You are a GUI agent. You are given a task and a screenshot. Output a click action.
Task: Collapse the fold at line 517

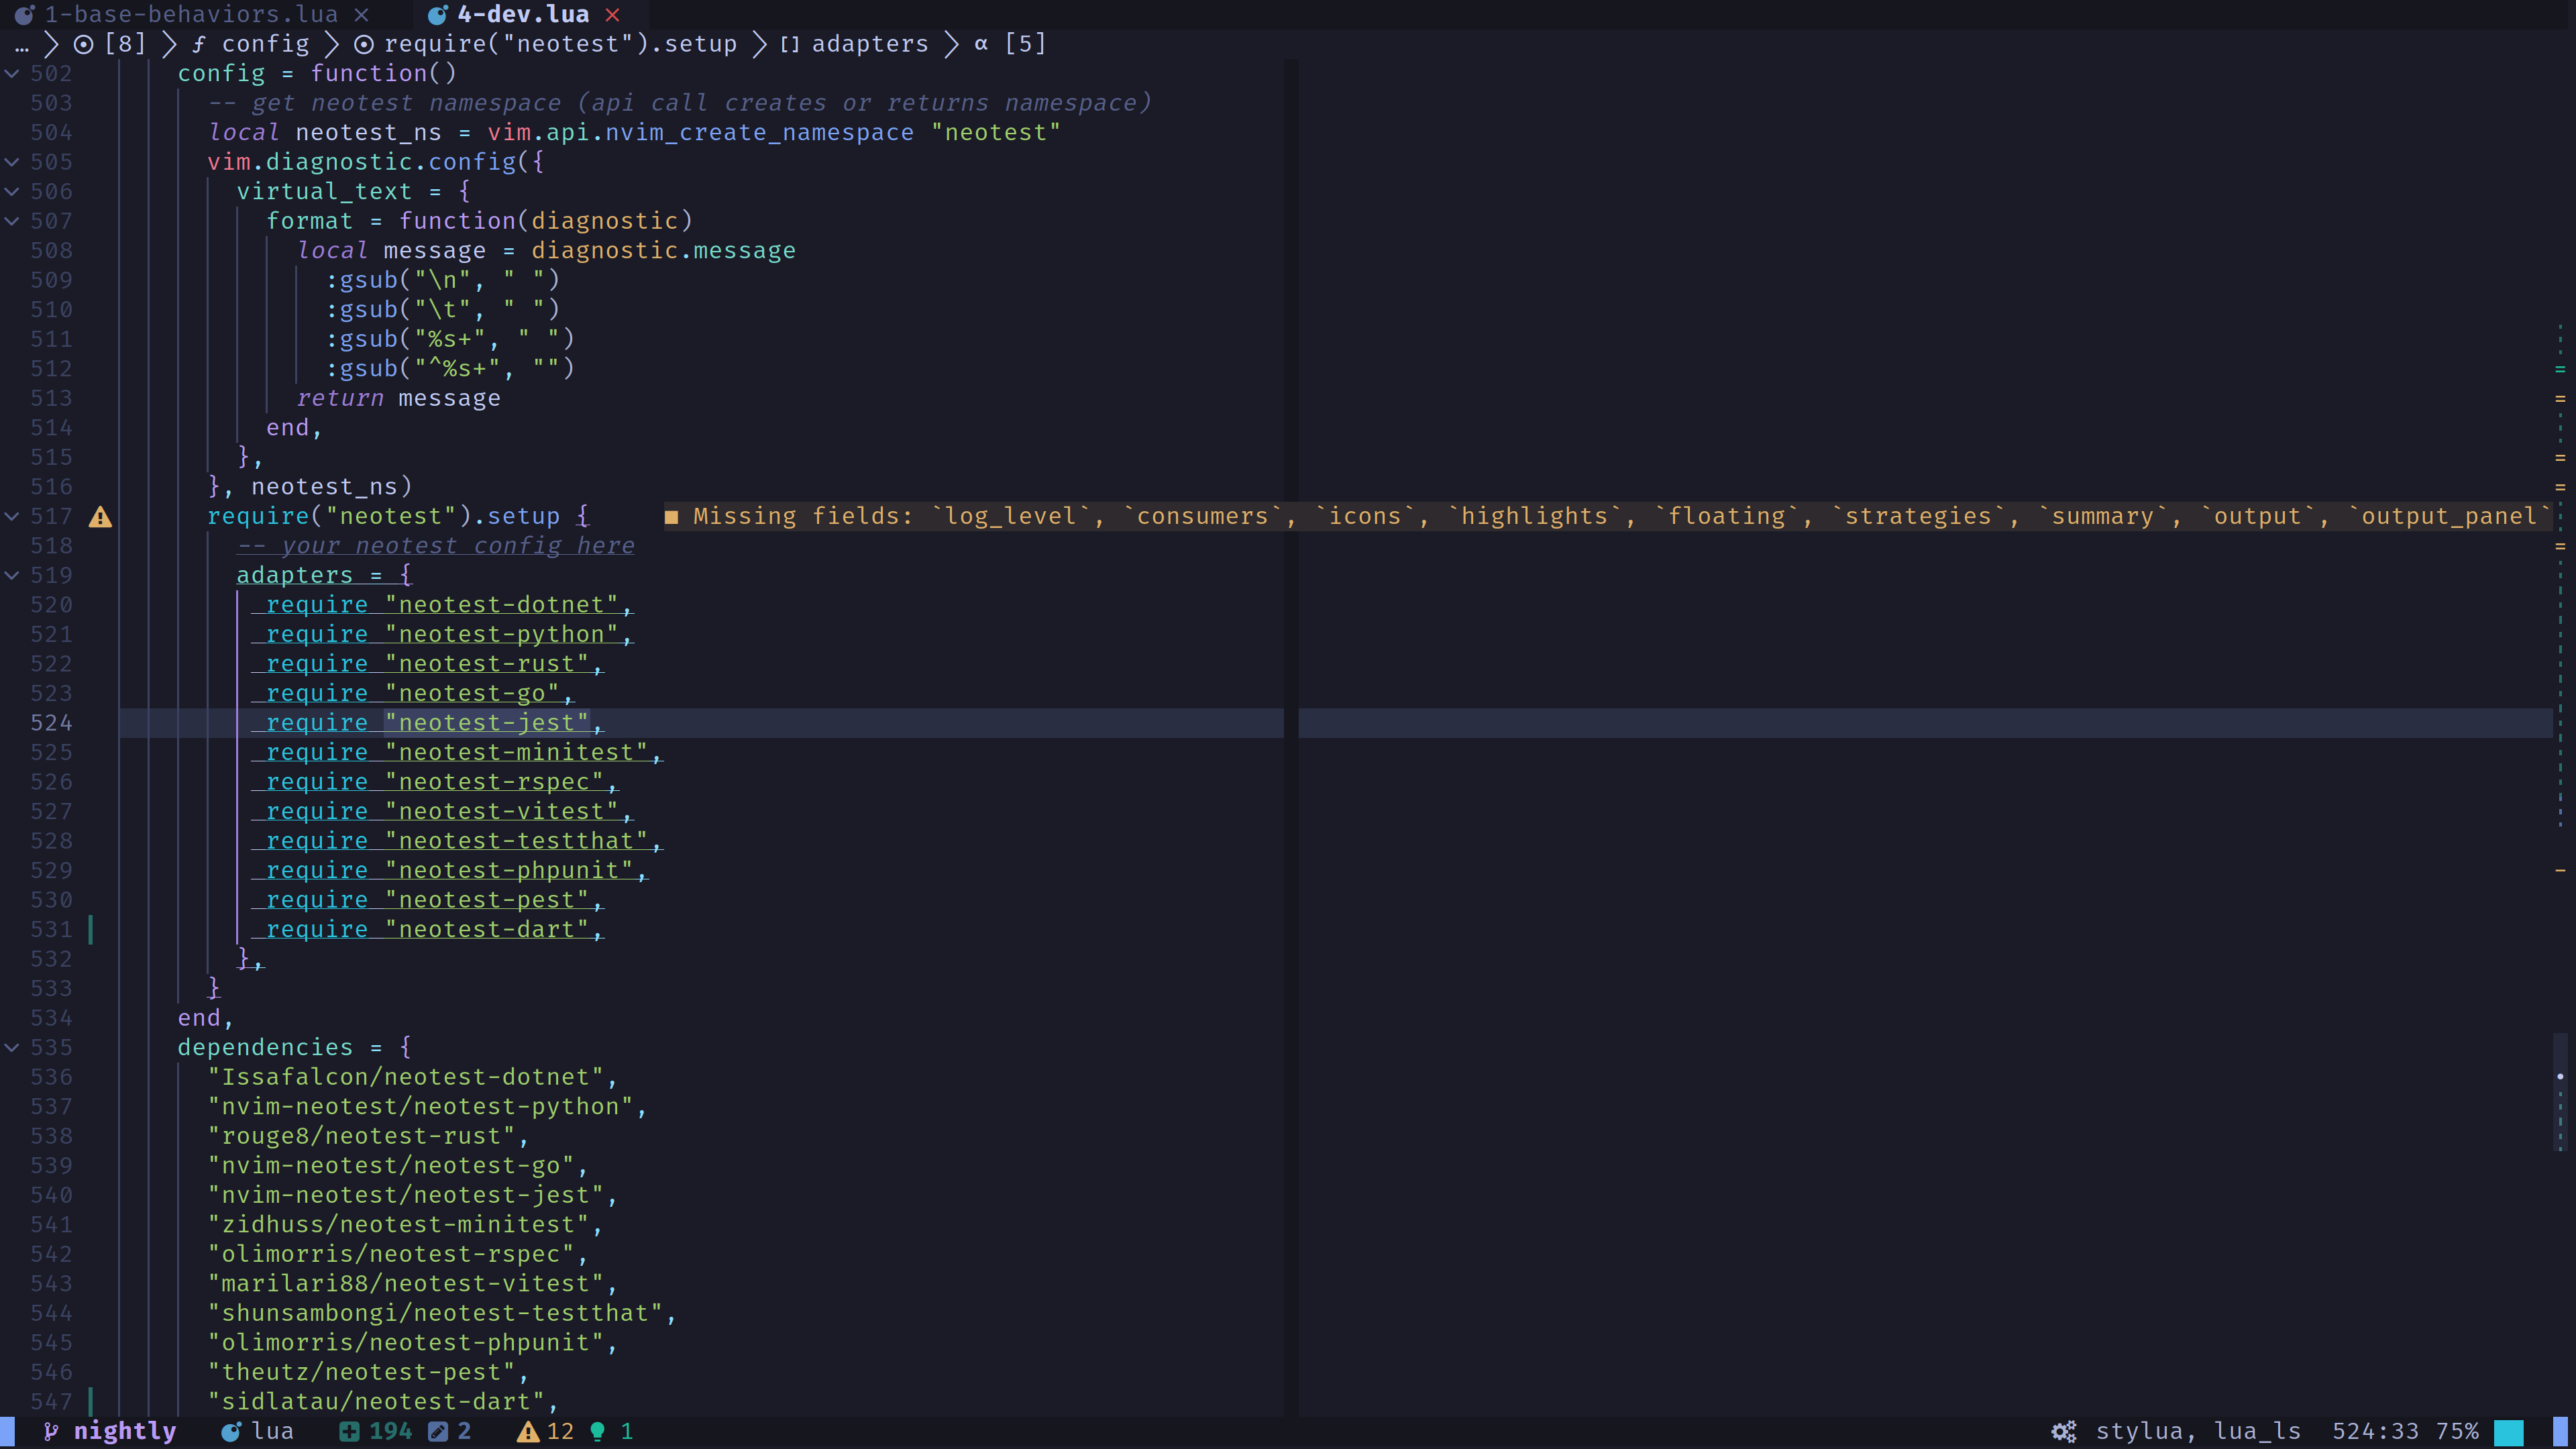(x=12, y=516)
